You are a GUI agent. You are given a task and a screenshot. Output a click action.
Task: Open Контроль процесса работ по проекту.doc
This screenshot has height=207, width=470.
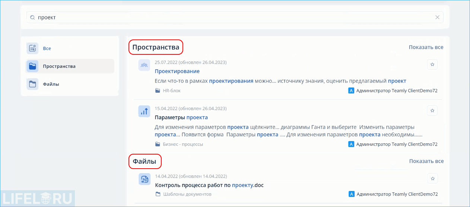[209, 185]
